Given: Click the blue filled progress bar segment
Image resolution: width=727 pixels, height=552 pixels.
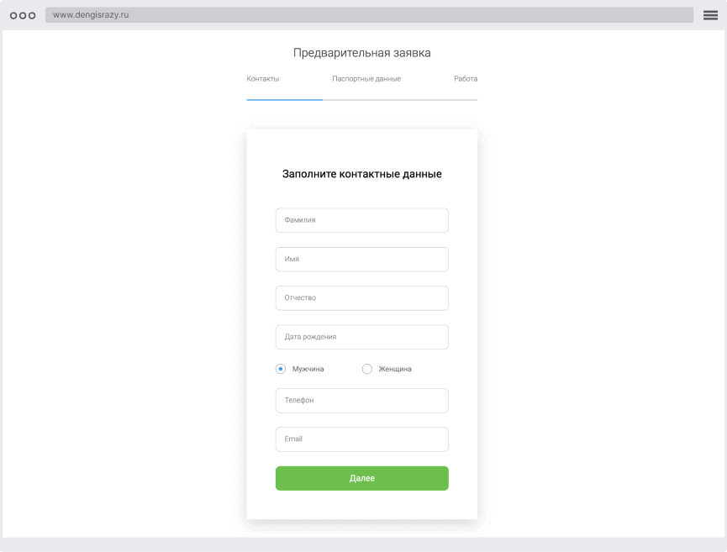Looking at the screenshot, I should [x=284, y=100].
